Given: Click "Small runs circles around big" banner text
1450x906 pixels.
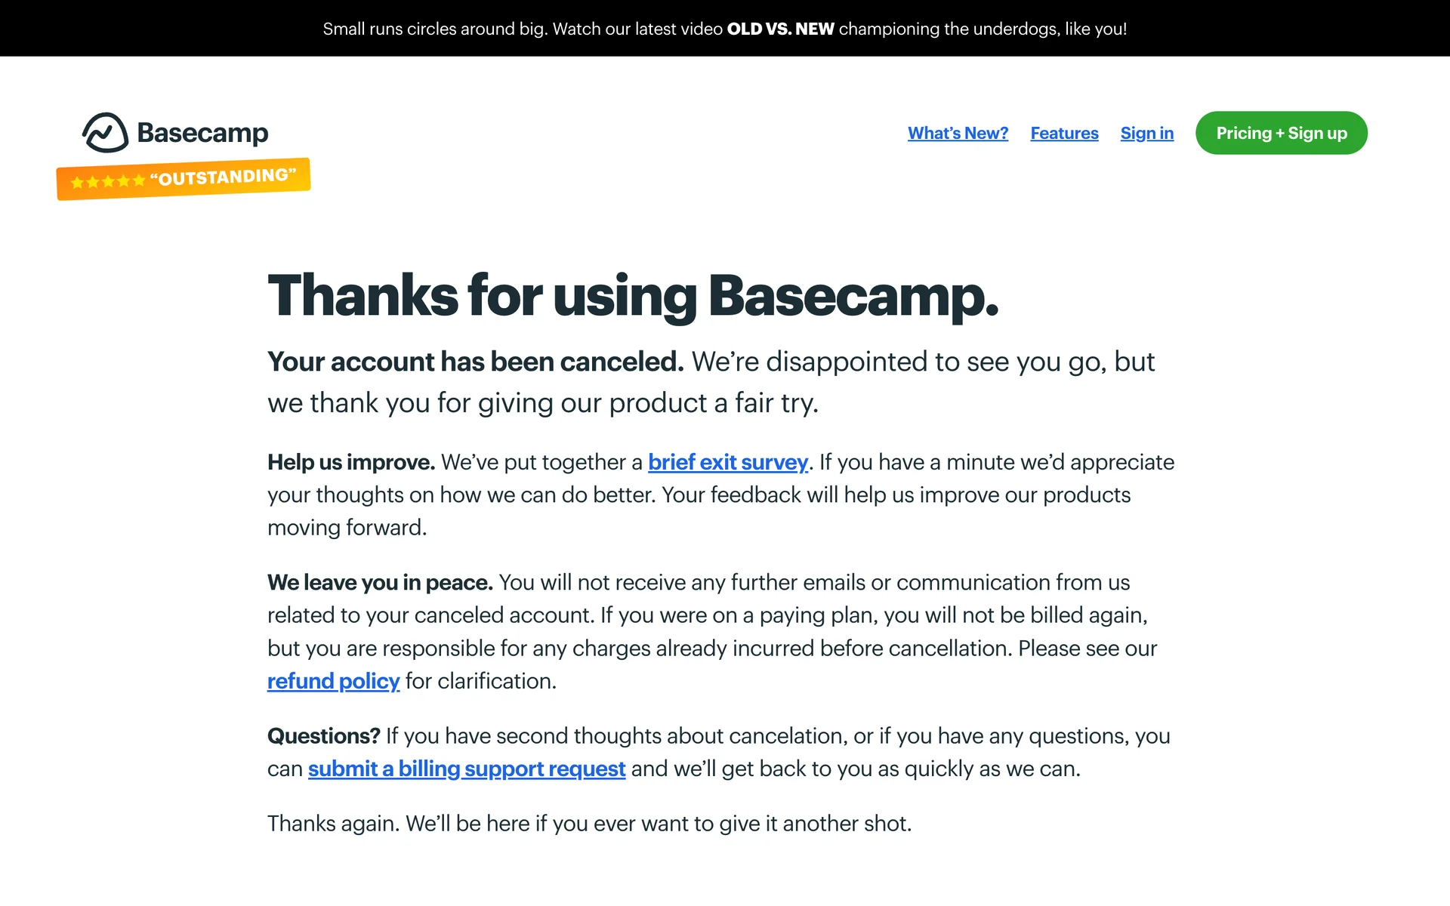Looking at the screenshot, I should [x=435, y=29].
